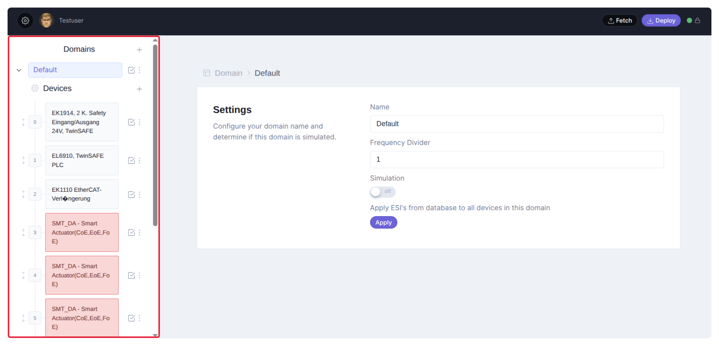Screen dimensions: 719x346
Task: Toggle the check box for the EK1914 device
Action: 131,122
